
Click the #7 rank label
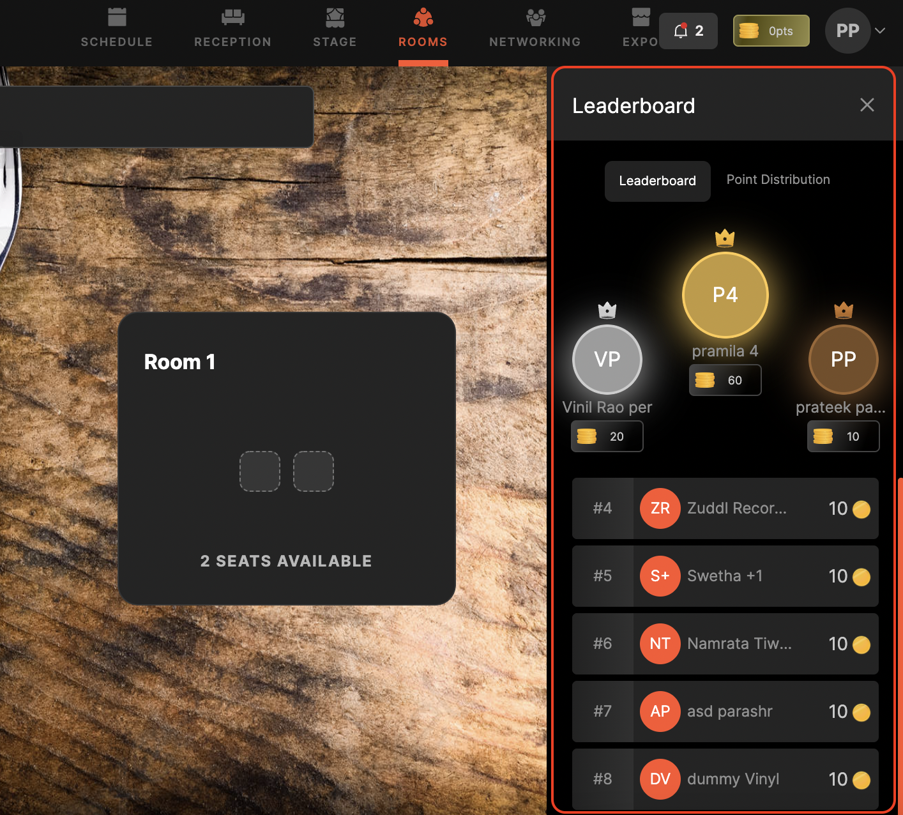tap(602, 712)
